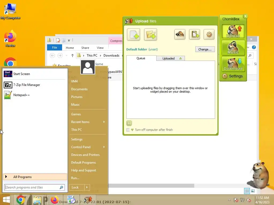This screenshot has height=205, width=274.
Task: Click the hamster account icon in upload toolbar
Action: [x=180, y=34]
